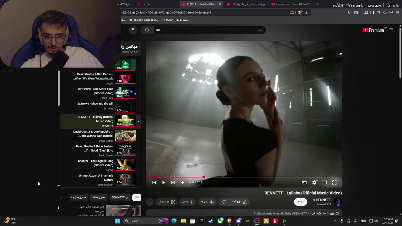Open 'FOOTY TRIV IS BAC...' bookmark
Image resolution: width=402 pixels, height=226 pixels.
point(175,20)
